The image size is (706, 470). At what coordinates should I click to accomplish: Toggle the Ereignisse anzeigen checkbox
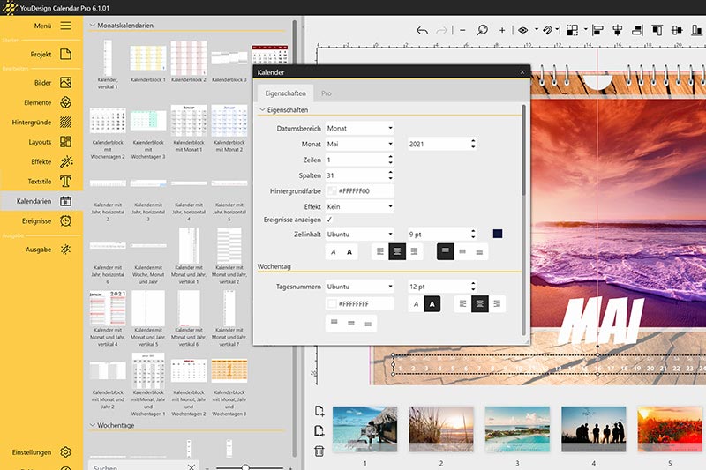[x=329, y=220]
